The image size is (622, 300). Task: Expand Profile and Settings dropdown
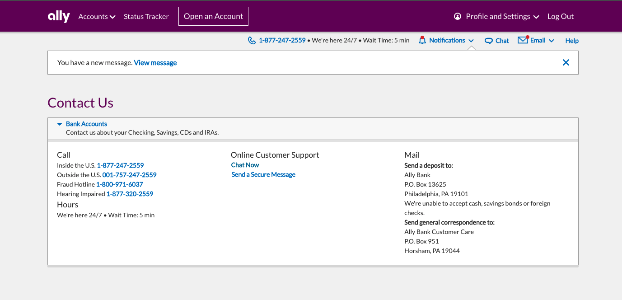(536, 17)
